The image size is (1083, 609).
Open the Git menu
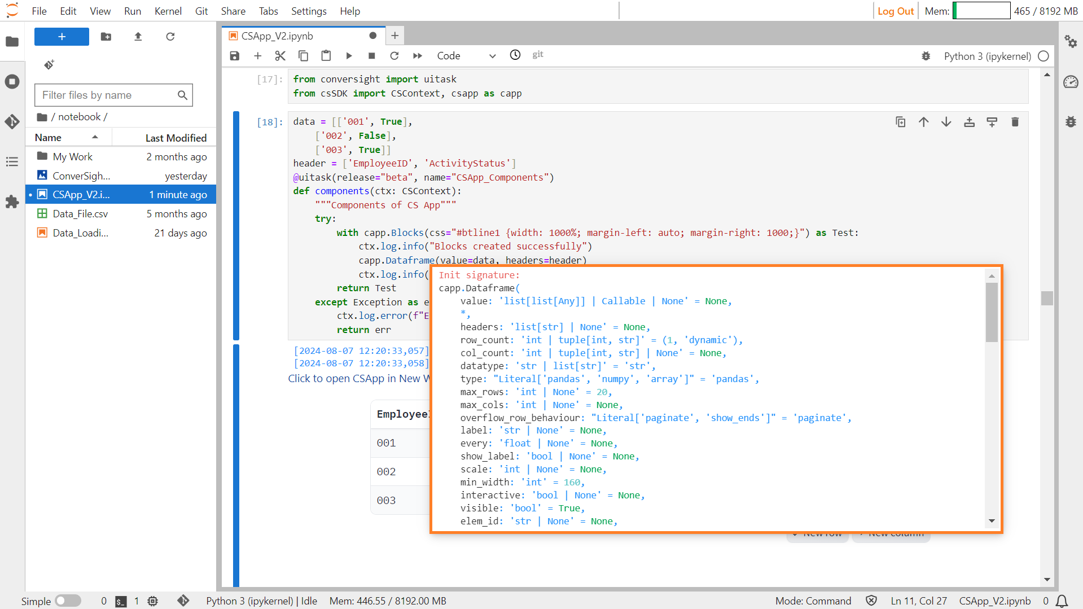tap(201, 11)
